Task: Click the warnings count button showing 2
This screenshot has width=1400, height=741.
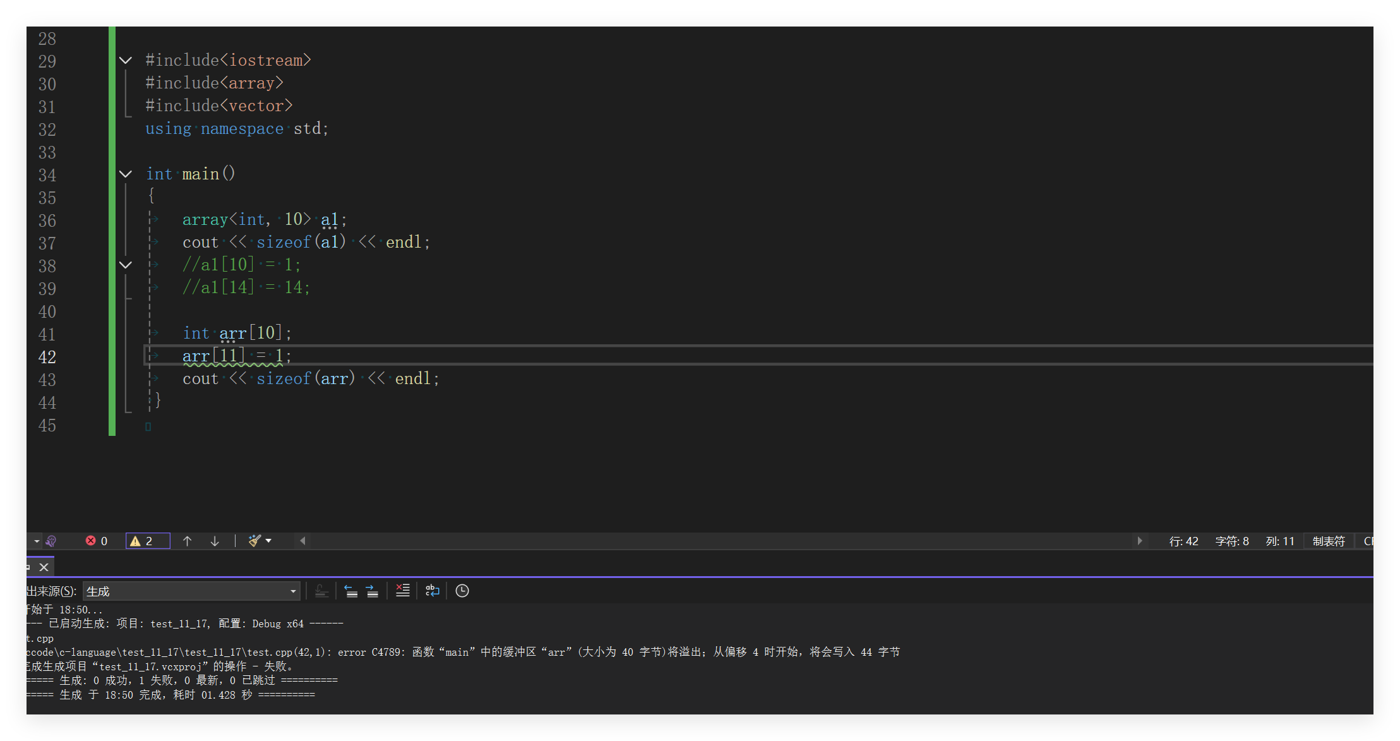Action: pyautogui.click(x=148, y=541)
